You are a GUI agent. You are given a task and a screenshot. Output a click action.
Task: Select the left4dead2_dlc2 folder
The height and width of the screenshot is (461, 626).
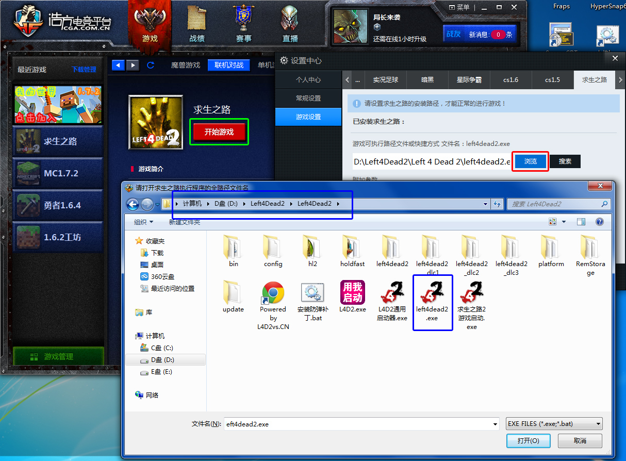click(472, 255)
